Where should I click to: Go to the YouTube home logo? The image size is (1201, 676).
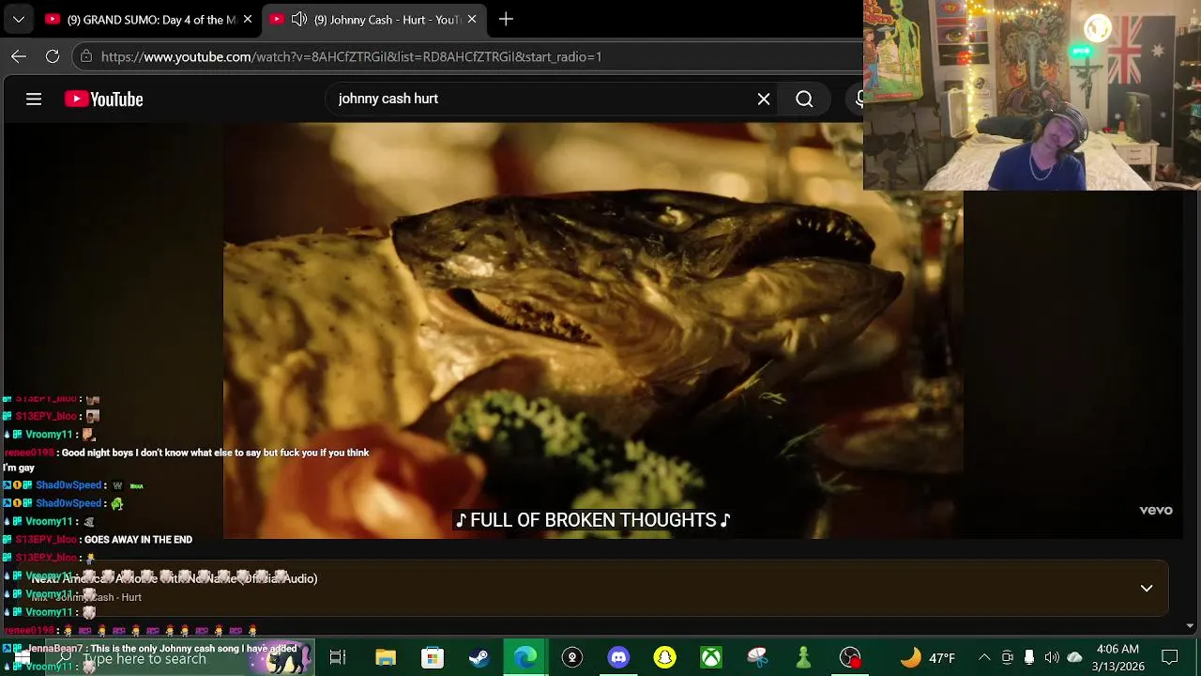pyautogui.click(x=103, y=99)
